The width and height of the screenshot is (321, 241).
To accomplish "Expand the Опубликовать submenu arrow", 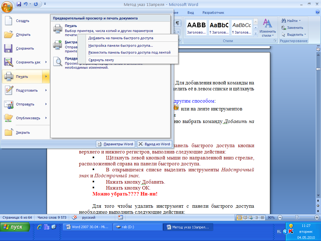I will pyautogui.click(x=46, y=118).
